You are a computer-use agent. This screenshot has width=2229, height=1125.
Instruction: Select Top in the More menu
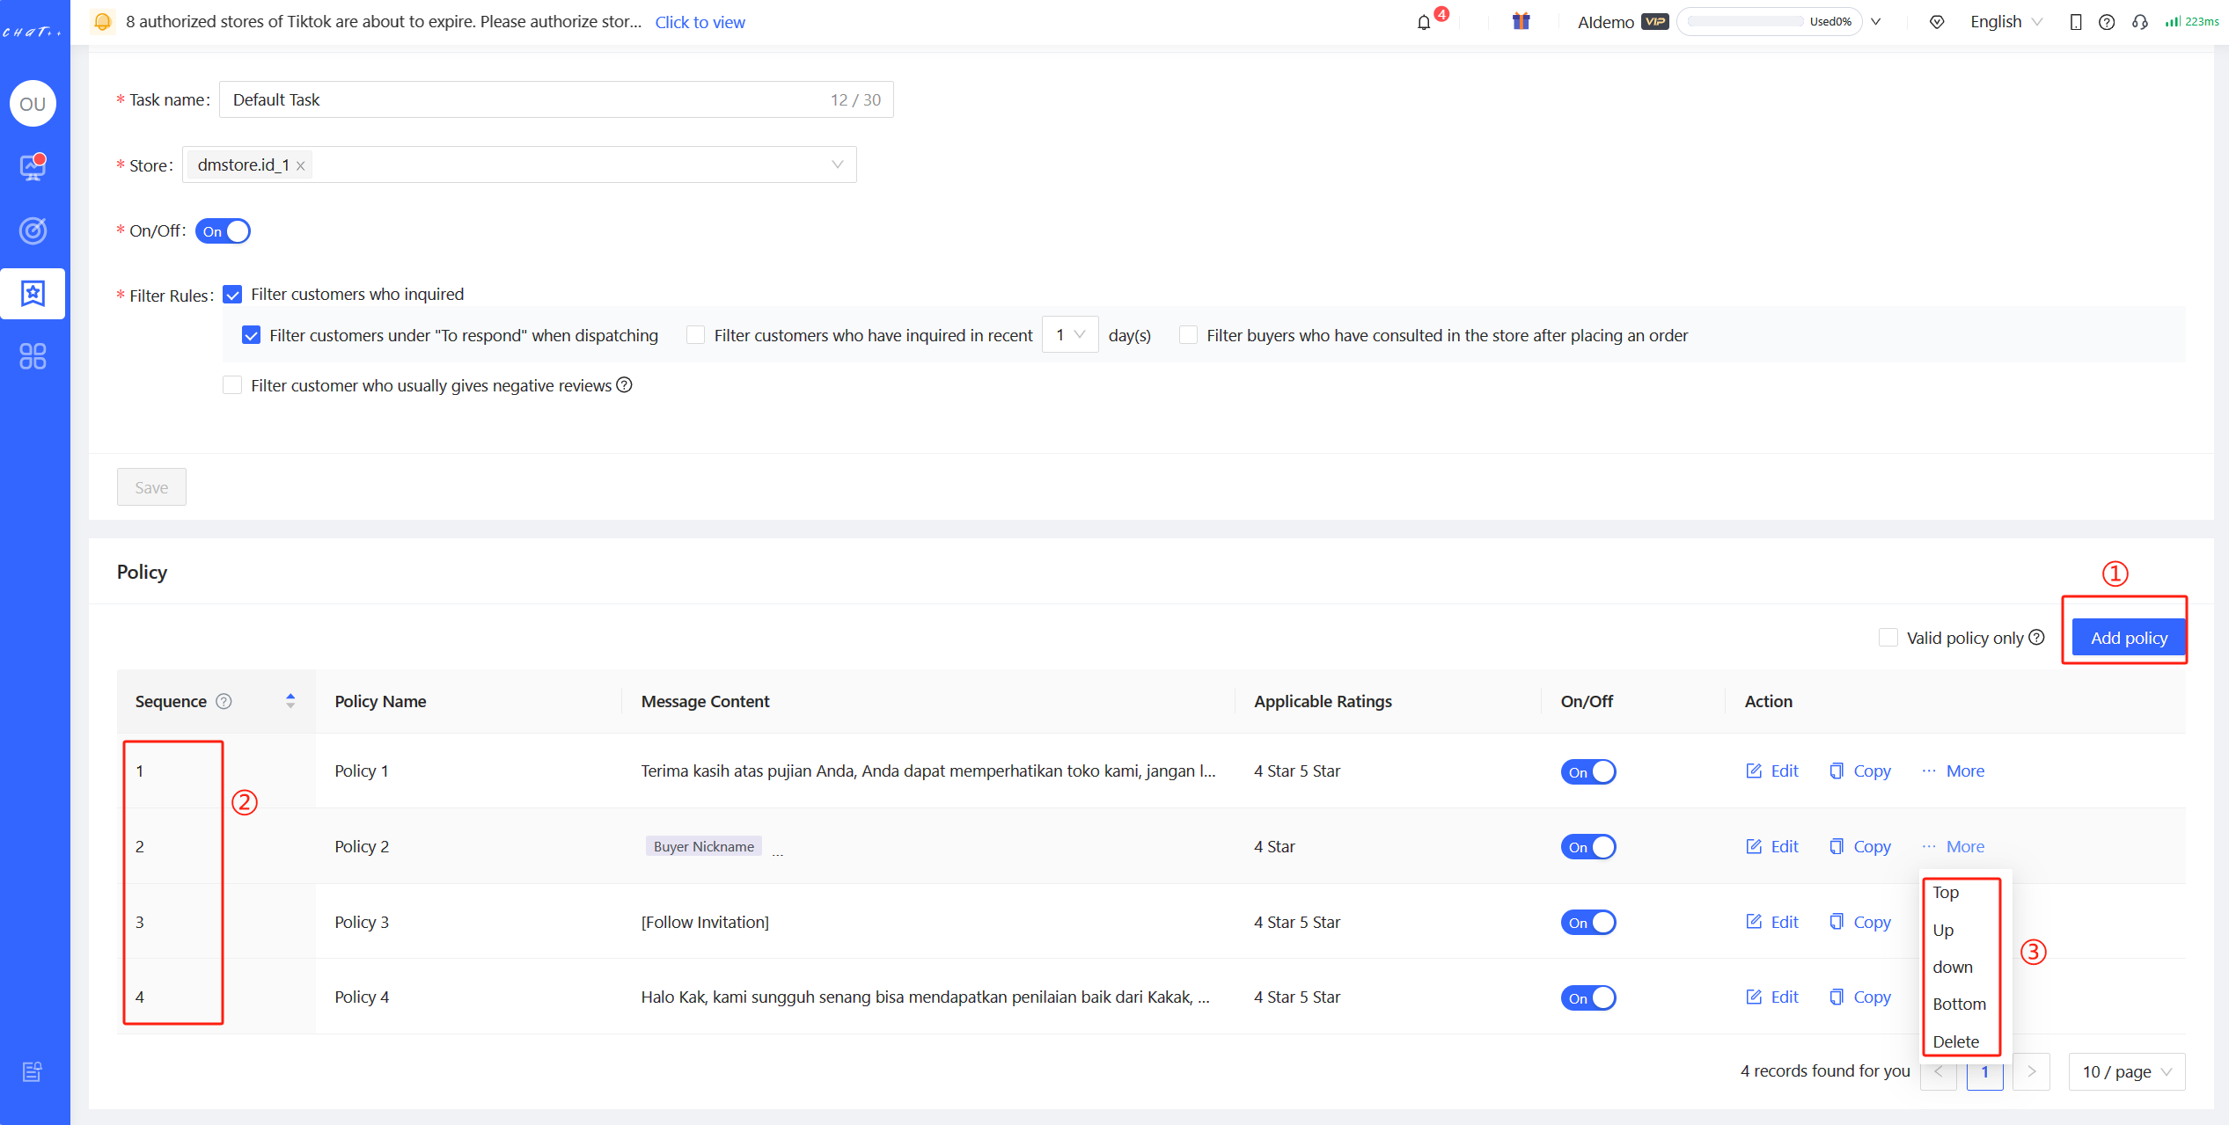click(x=1962, y=892)
